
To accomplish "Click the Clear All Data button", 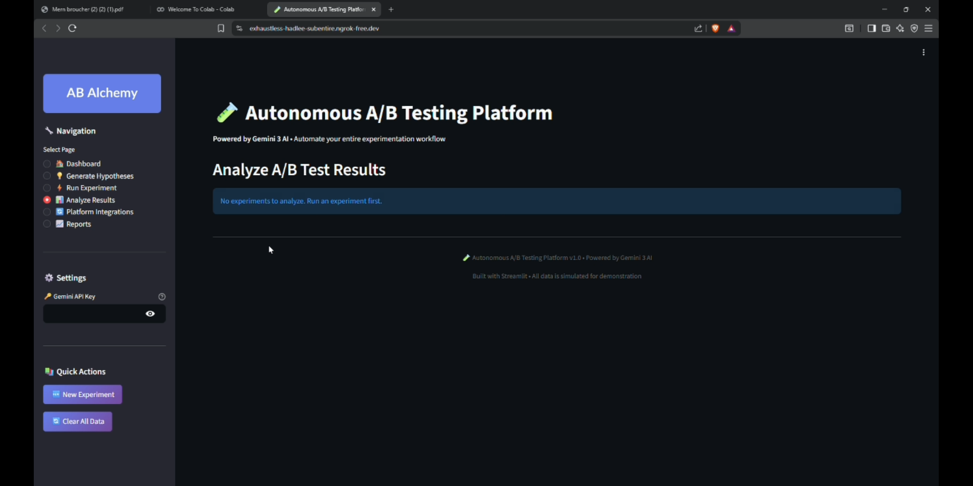I will (77, 422).
